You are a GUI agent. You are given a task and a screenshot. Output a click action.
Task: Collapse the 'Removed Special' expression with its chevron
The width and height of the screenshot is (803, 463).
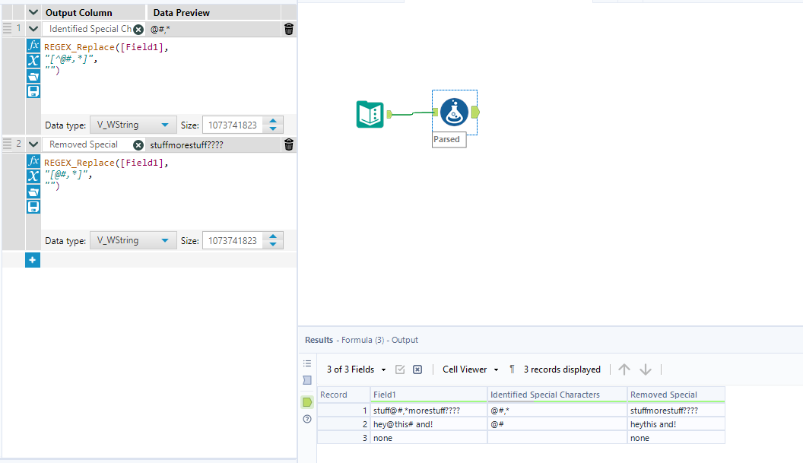(x=32, y=144)
